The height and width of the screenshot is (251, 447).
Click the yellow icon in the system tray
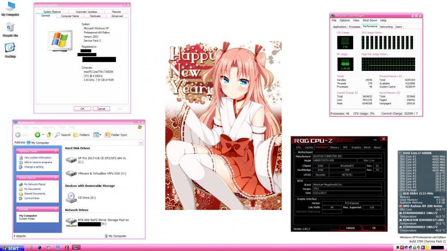click(x=427, y=247)
